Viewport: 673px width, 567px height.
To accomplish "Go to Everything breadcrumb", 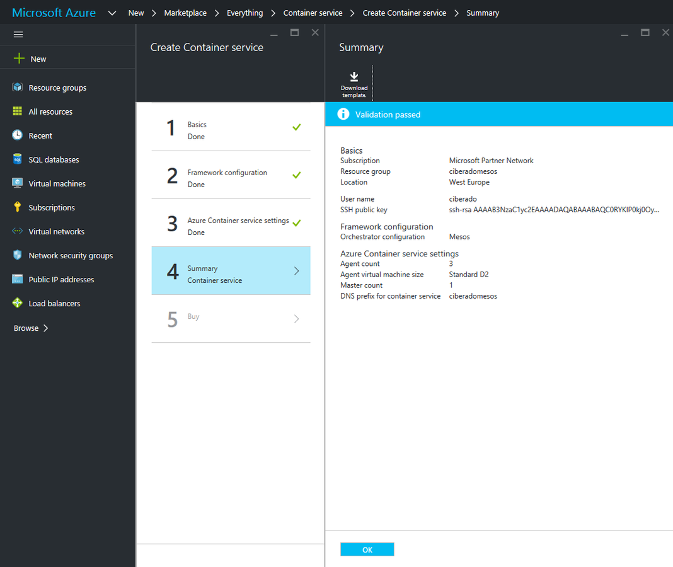I will (244, 13).
